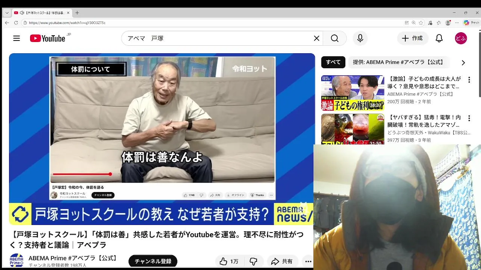Open the 【激論】子どもの成長 video title
The width and height of the screenshot is (481, 270).
tap(424, 82)
